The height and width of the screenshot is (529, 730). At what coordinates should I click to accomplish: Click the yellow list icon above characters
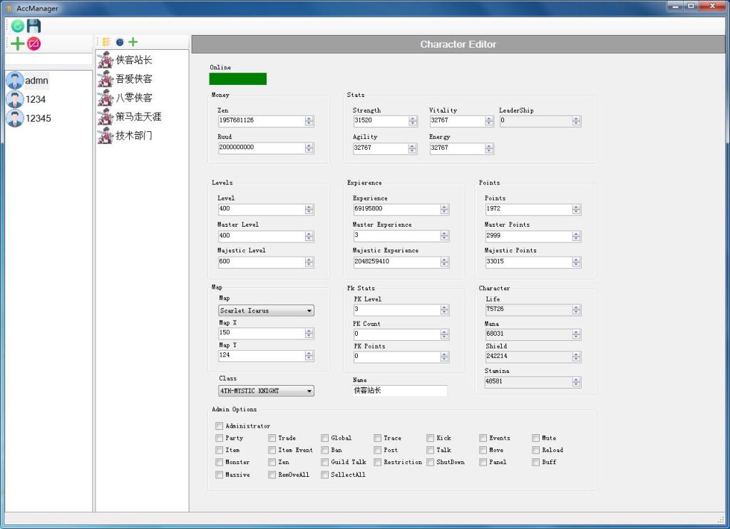point(106,42)
